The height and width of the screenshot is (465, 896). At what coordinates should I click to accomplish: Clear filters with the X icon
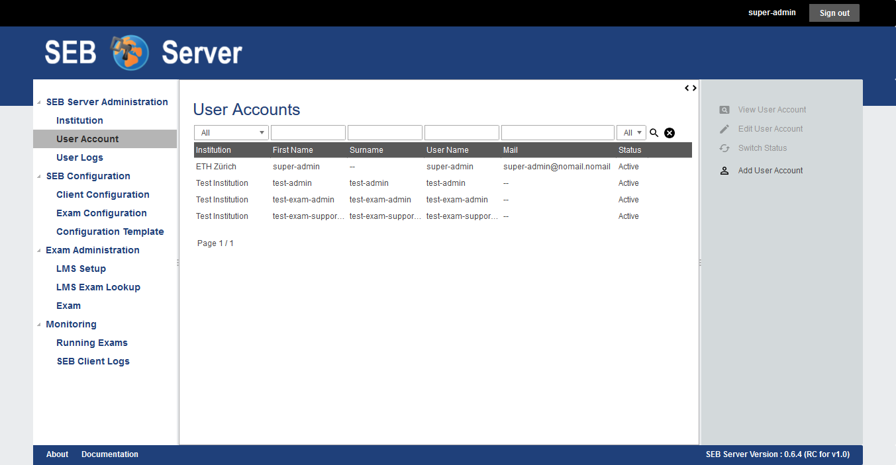(x=670, y=133)
